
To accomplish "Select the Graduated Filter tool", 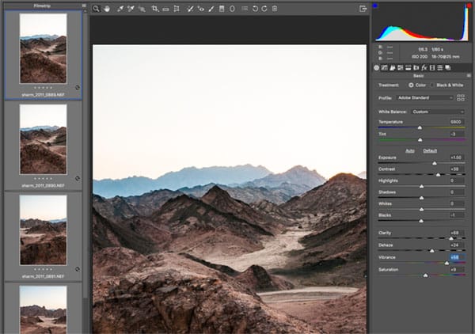I will (x=222, y=9).
